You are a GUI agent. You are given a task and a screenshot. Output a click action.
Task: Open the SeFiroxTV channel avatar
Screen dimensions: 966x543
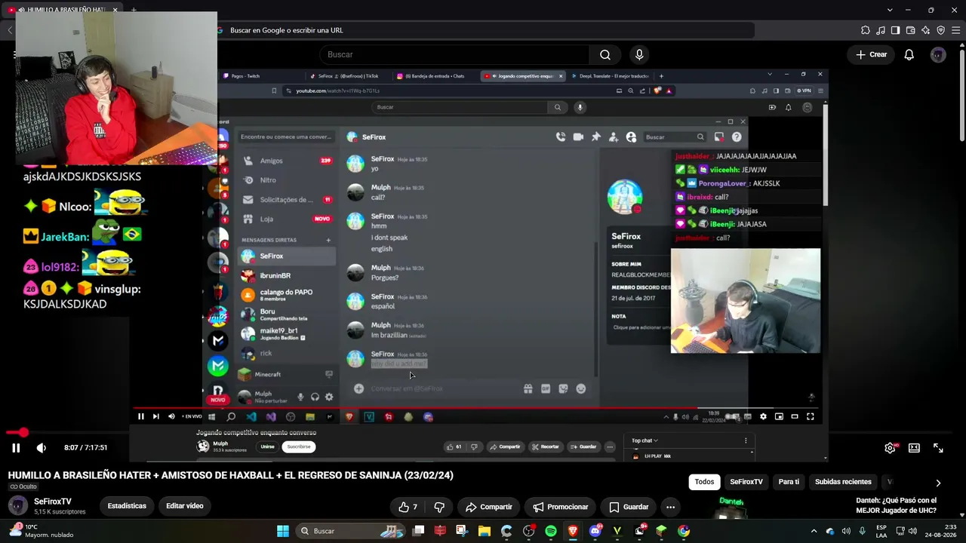pyautogui.click(x=18, y=506)
